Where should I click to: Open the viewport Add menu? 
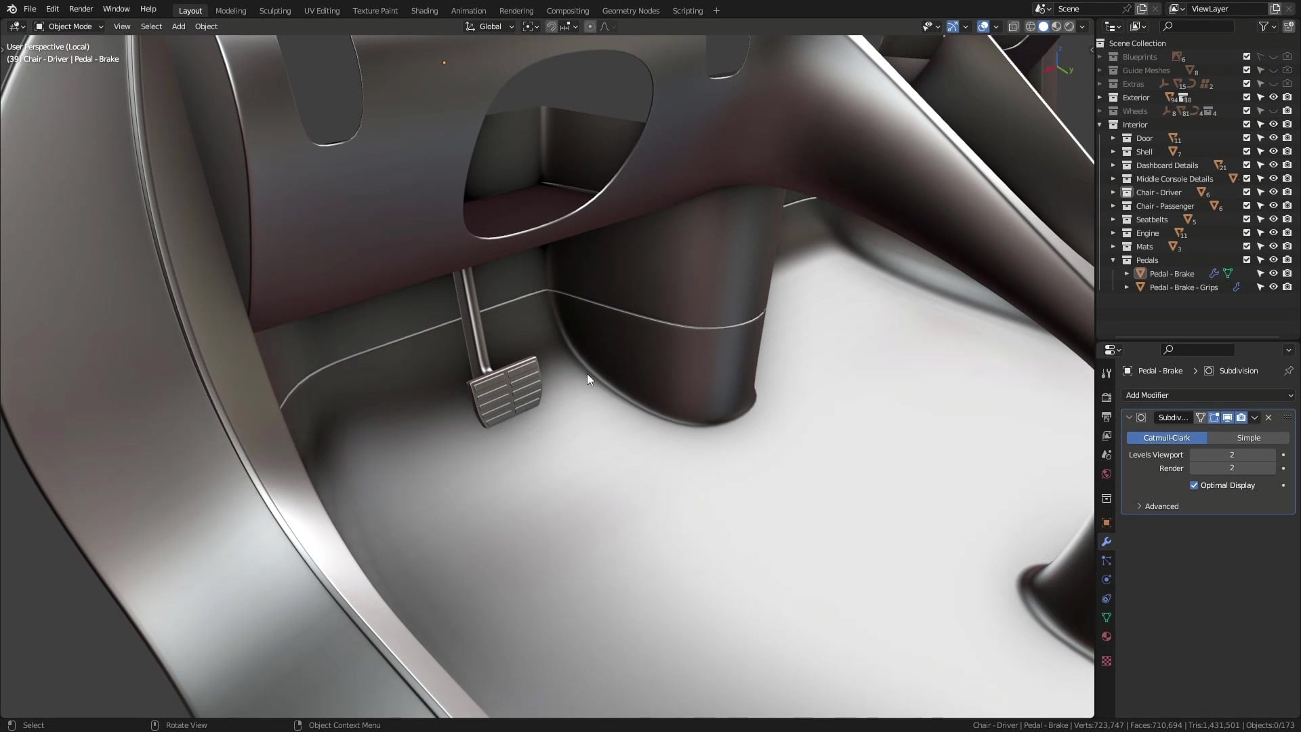click(178, 26)
